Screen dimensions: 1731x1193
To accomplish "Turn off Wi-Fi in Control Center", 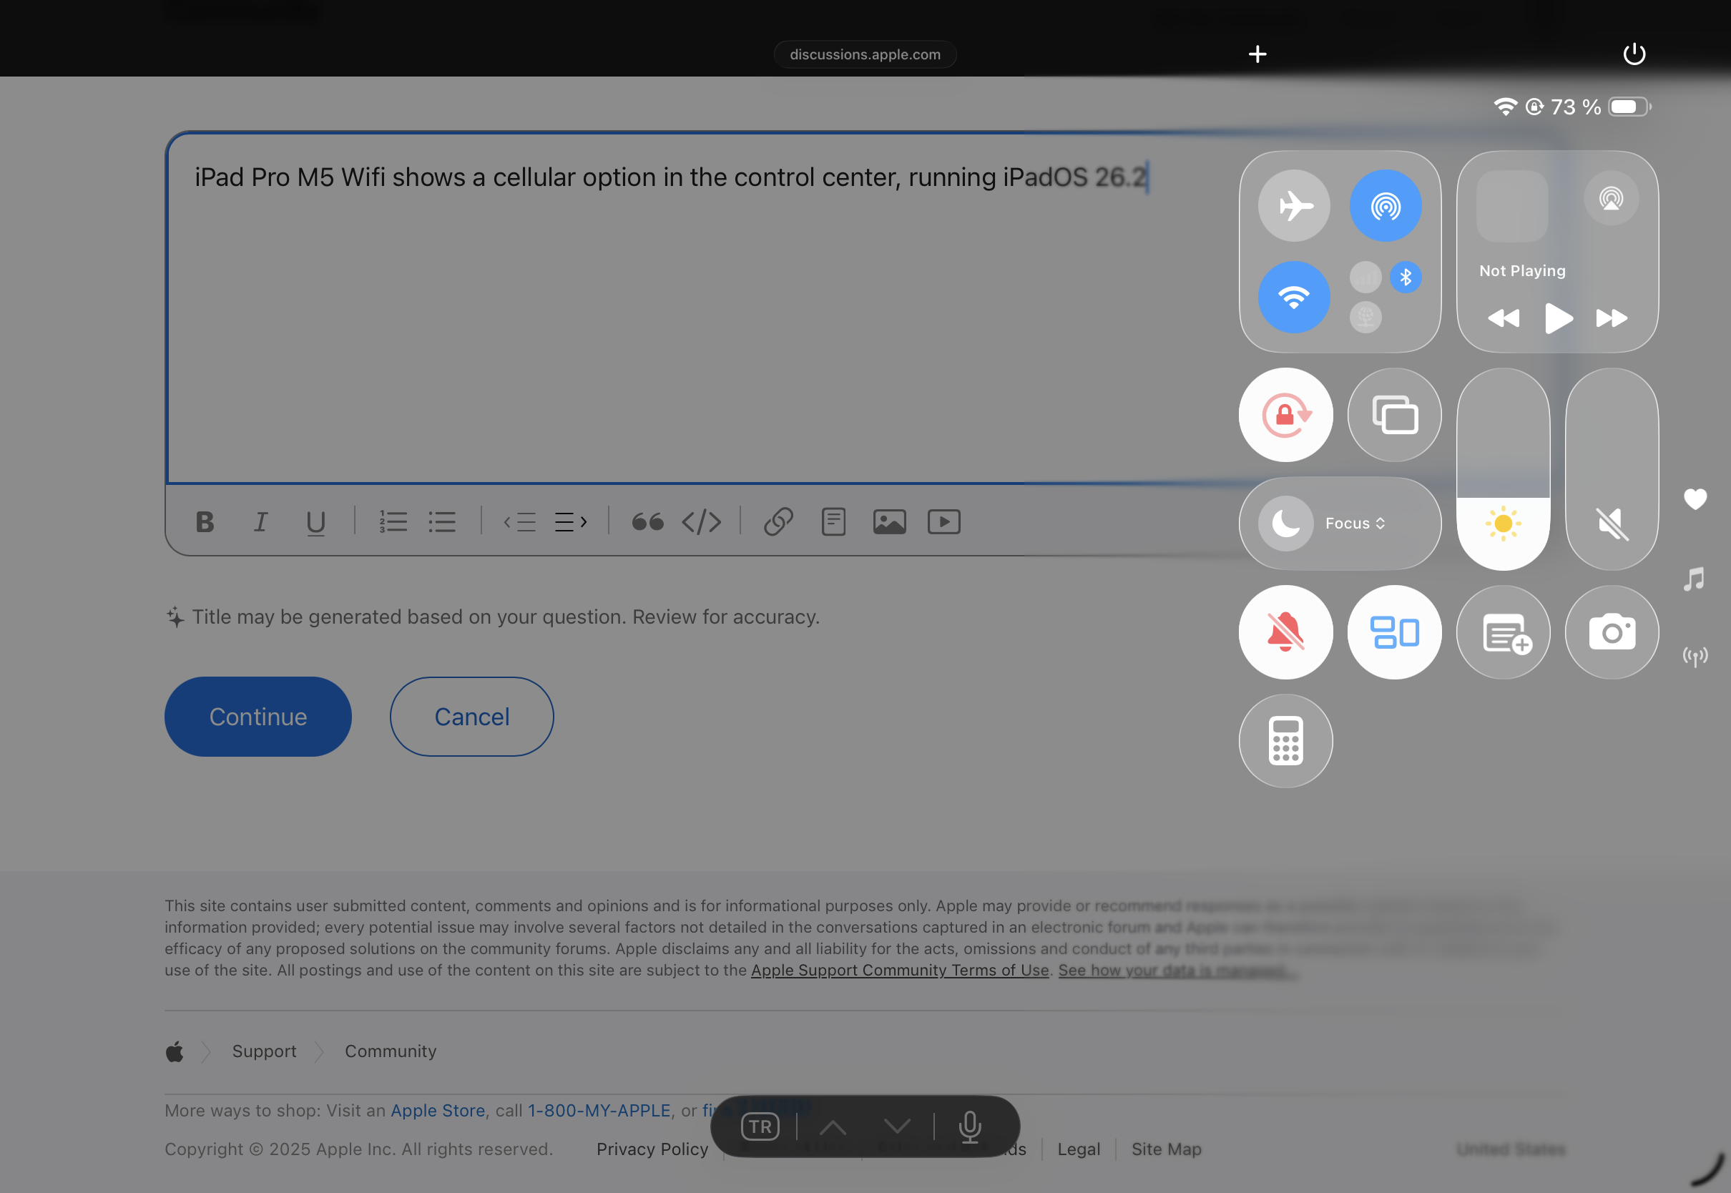I will [x=1294, y=297].
